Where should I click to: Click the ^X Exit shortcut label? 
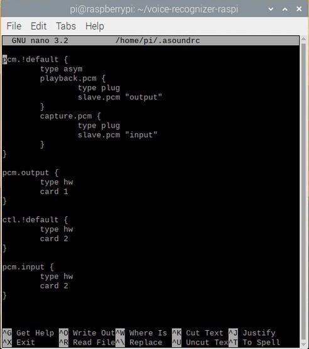19,342
